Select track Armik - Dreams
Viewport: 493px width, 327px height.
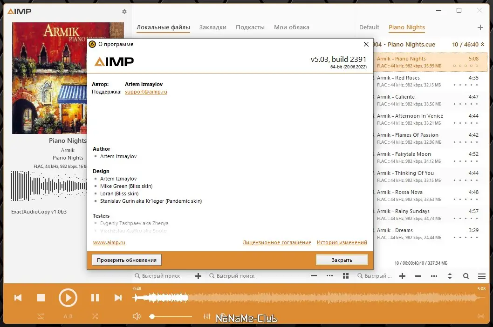pyautogui.click(x=430, y=234)
